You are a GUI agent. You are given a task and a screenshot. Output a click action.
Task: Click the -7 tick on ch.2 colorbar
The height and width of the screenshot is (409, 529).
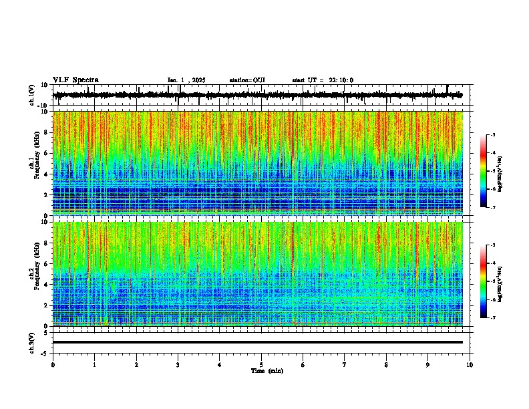pos(493,317)
